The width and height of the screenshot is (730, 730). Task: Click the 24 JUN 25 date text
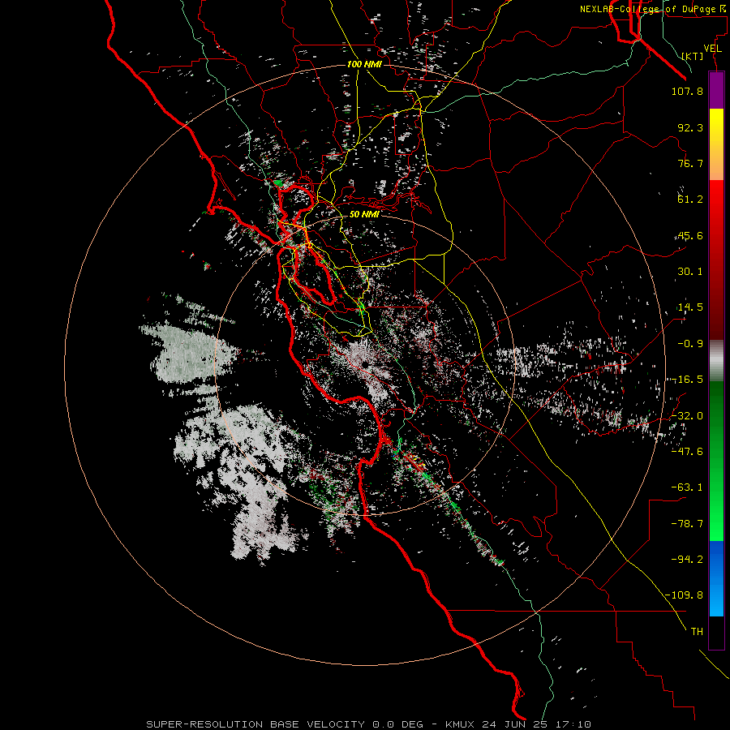click(x=515, y=724)
